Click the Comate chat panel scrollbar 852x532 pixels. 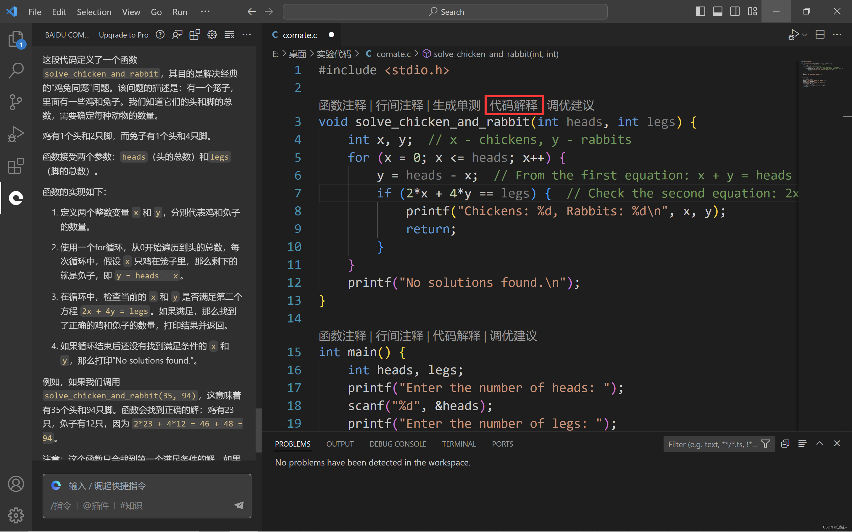tap(259, 430)
